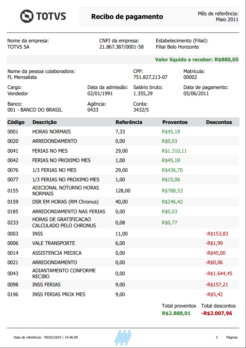This screenshot has height=348, width=246.
Task: Select the ADIANTAMENTO CONFORME RECIBO description
Action: click(64, 273)
